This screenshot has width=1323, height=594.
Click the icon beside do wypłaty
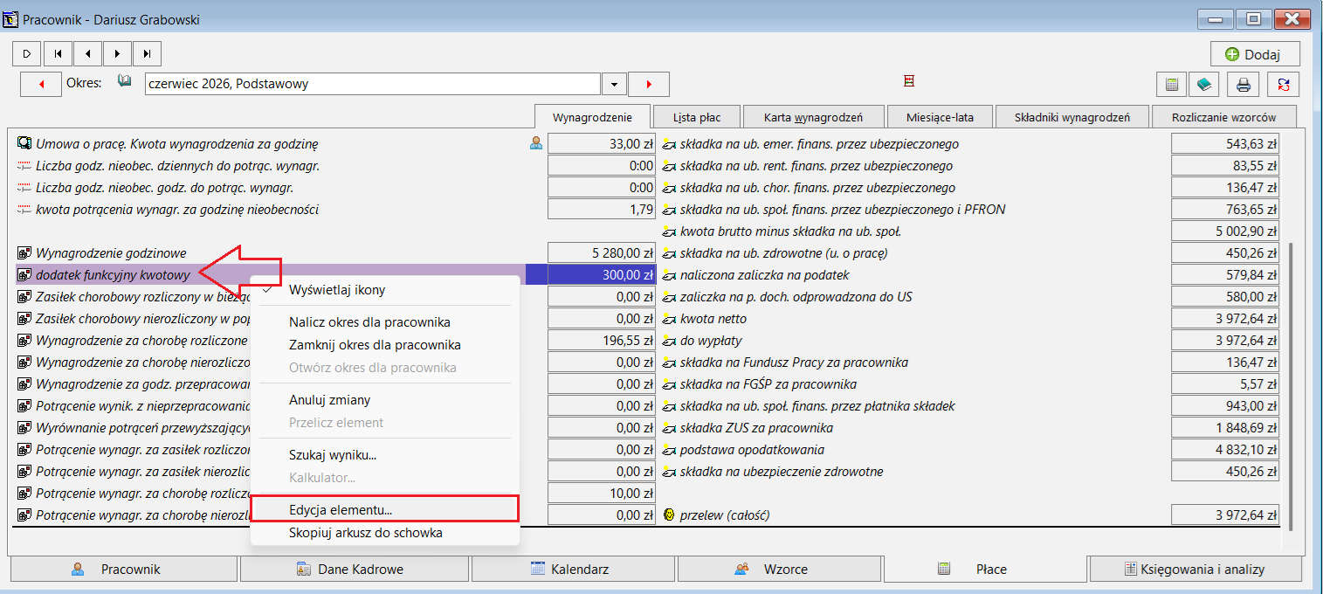(671, 341)
